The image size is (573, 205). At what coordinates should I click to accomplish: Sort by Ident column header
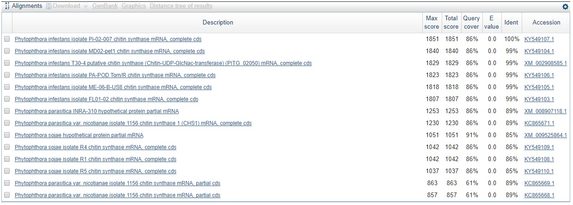point(511,22)
